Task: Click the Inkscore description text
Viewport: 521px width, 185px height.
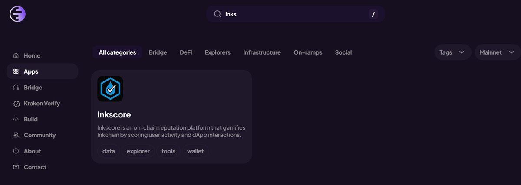Action: tap(171, 131)
